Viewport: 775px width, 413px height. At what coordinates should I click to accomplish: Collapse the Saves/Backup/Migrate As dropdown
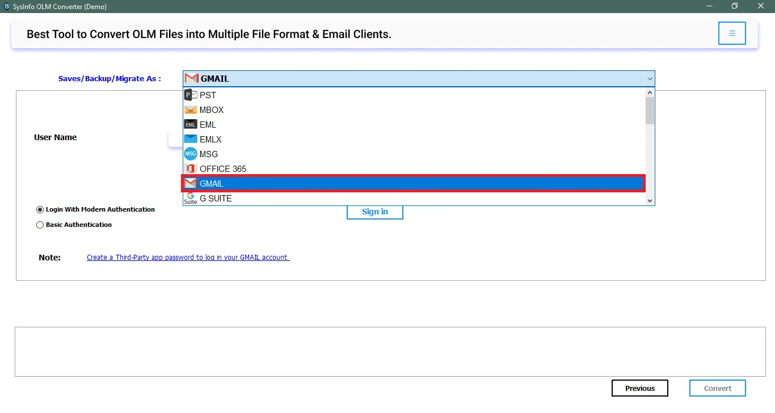(x=650, y=79)
